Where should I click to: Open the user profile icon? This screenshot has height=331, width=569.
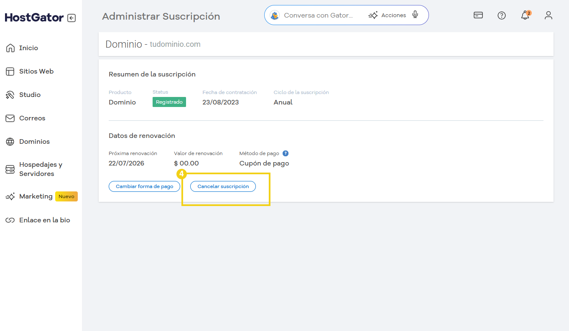(x=549, y=15)
